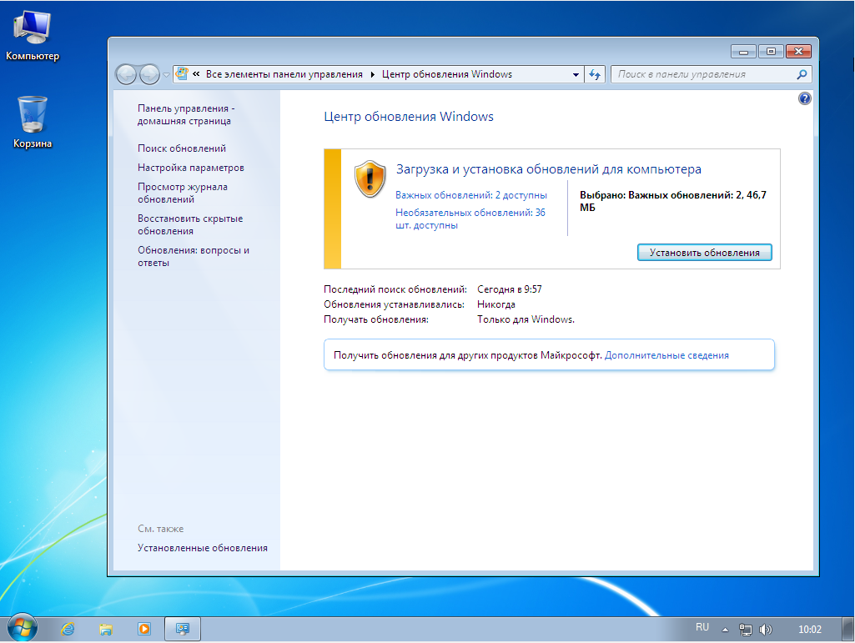This screenshot has width=855, height=643.
Task: Open Просмотр журнала обновлений
Action: 183,193
